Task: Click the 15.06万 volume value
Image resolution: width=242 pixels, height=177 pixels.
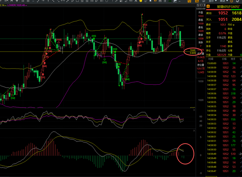Action: point(201,57)
